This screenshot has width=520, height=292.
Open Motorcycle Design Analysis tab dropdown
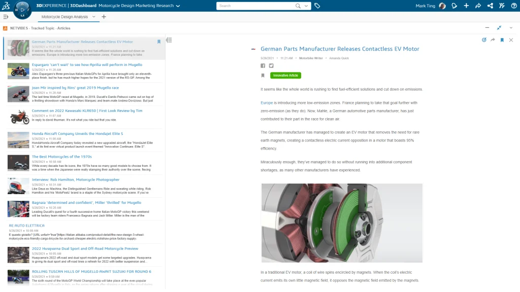tap(94, 17)
